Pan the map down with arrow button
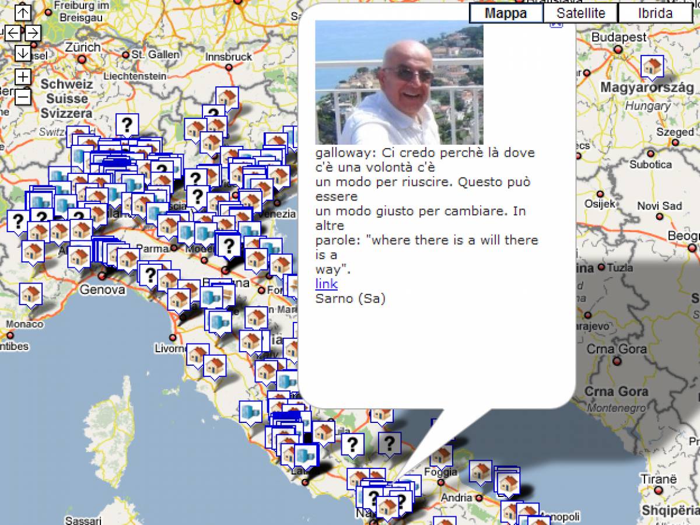Viewport: 700px width, 525px height. tap(23, 53)
